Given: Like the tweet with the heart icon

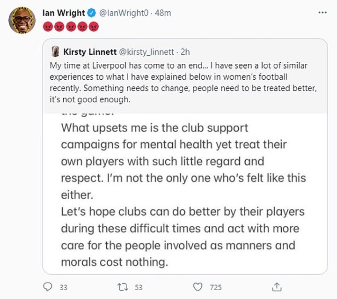Looking at the screenshot, I should click(198, 286).
